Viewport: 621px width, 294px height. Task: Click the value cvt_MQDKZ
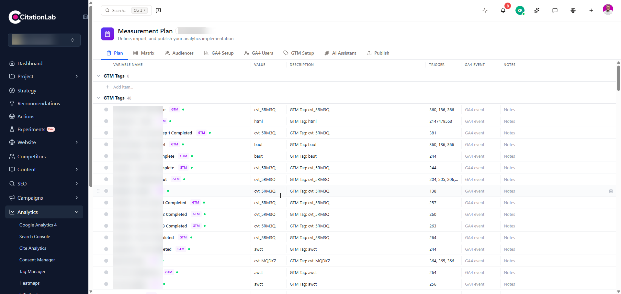(265, 261)
